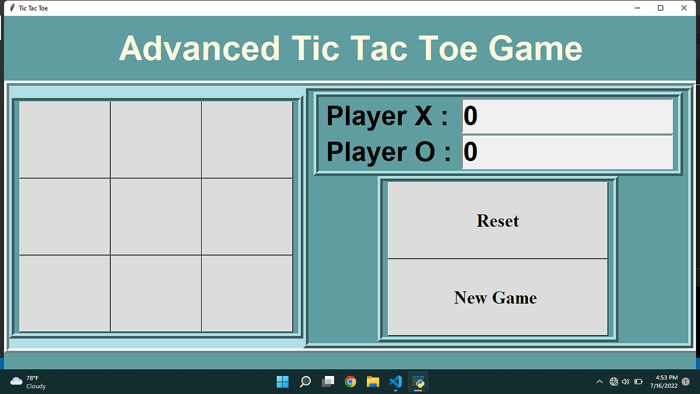Select the running Tic Tac Toe Python app icon
The width and height of the screenshot is (700, 394).
point(418,381)
